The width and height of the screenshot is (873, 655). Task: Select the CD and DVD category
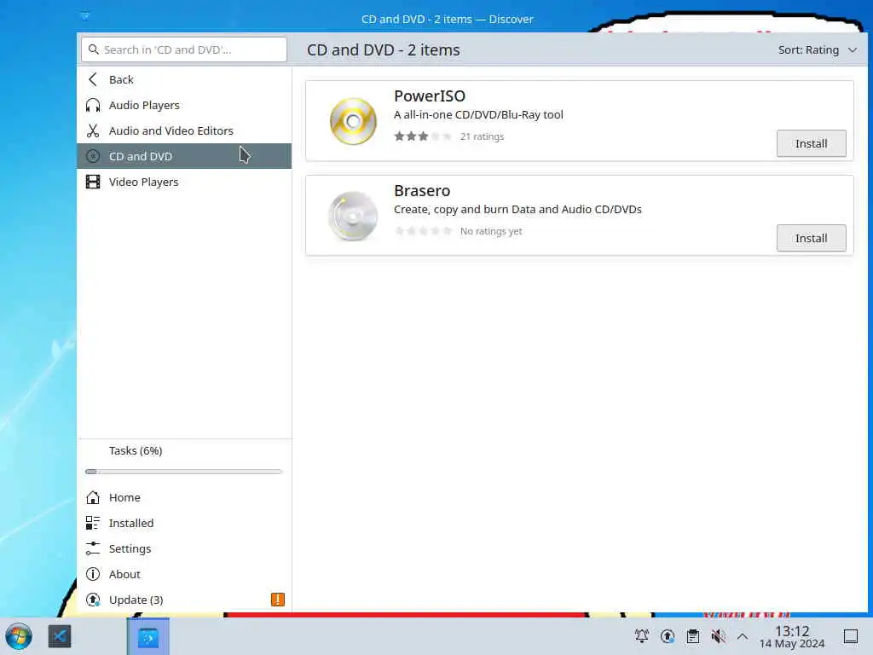click(x=184, y=157)
